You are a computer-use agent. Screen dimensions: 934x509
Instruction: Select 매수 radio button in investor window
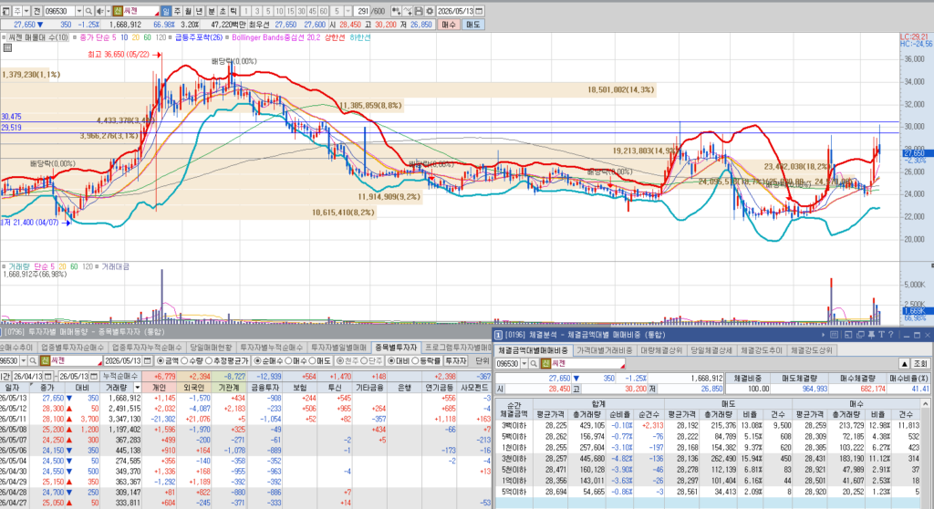pyautogui.click(x=288, y=361)
